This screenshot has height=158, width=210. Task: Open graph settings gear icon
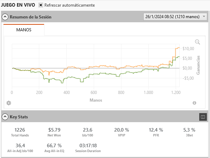click(x=9, y=103)
